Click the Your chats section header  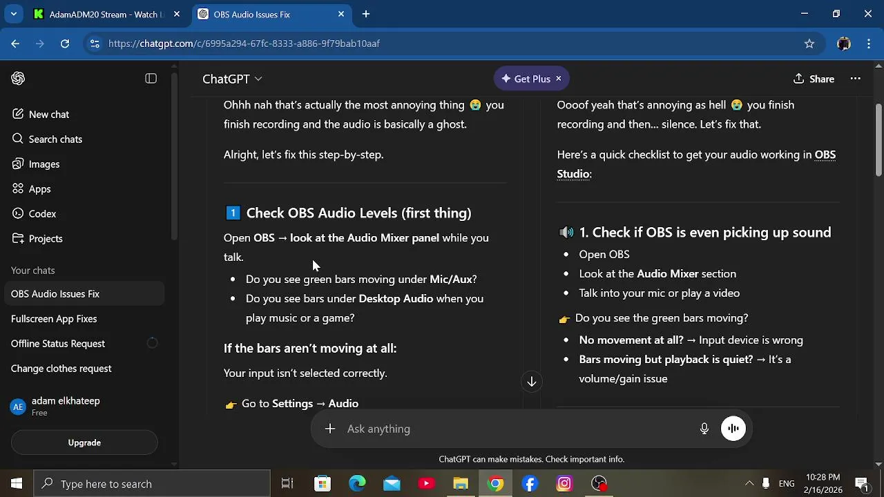click(33, 271)
